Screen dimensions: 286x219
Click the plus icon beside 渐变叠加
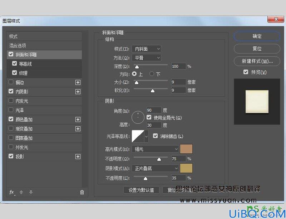(x=78, y=129)
